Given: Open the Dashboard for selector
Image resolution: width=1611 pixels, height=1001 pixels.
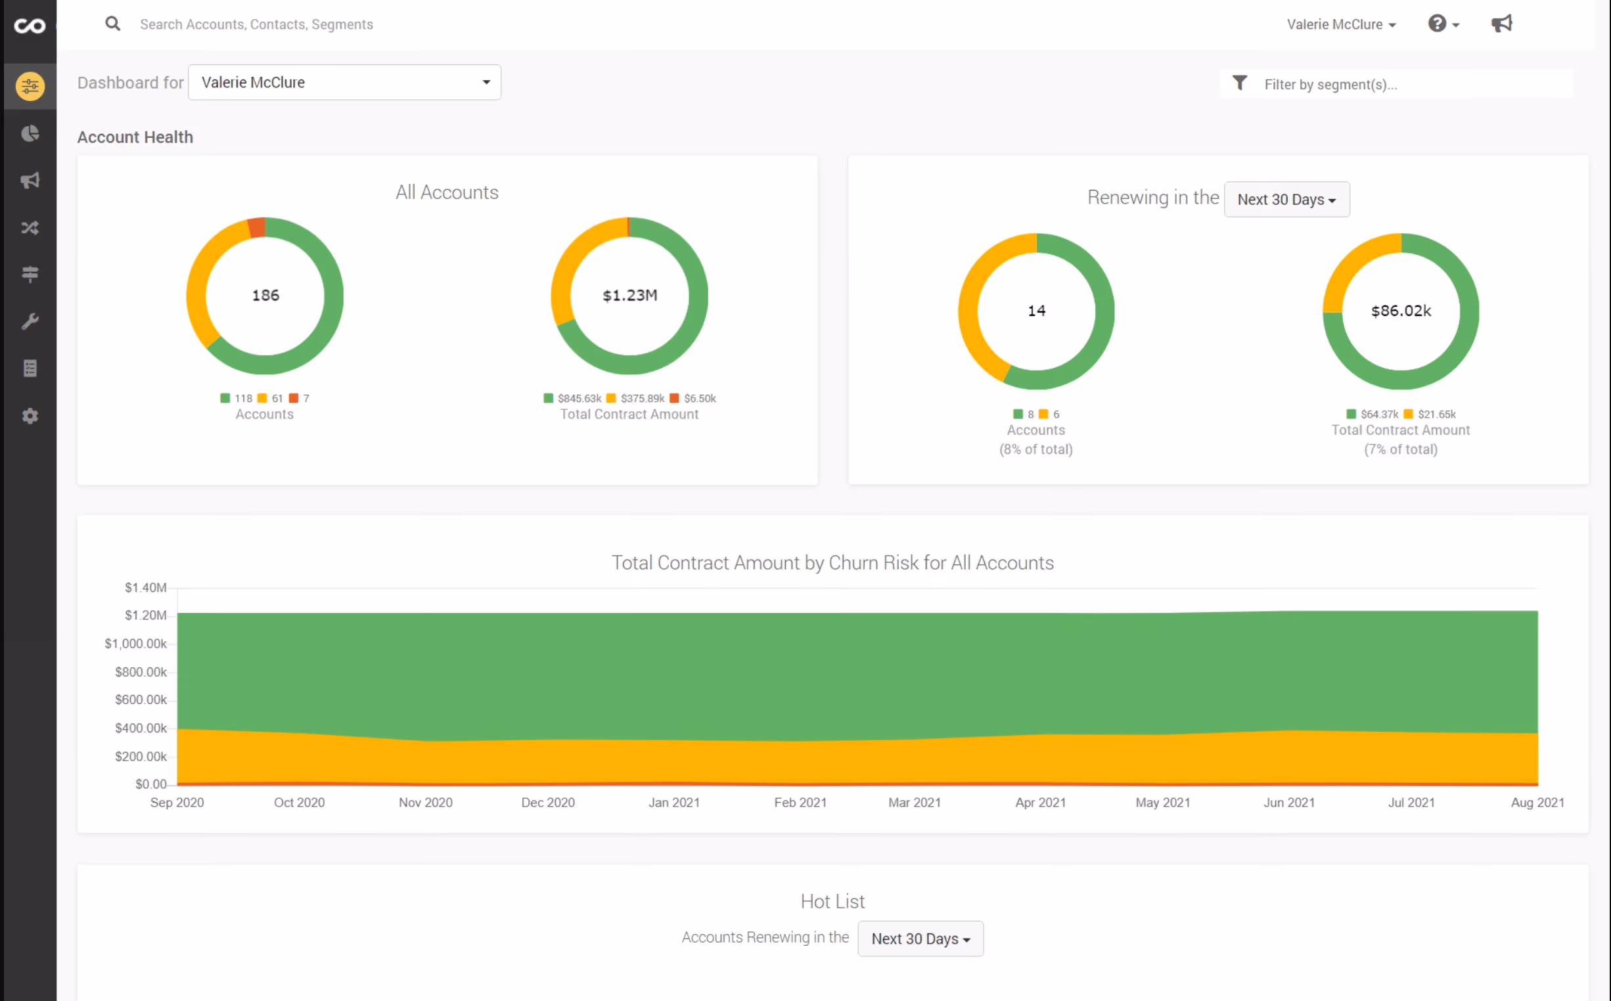Looking at the screenshot, I should [344, 82].
